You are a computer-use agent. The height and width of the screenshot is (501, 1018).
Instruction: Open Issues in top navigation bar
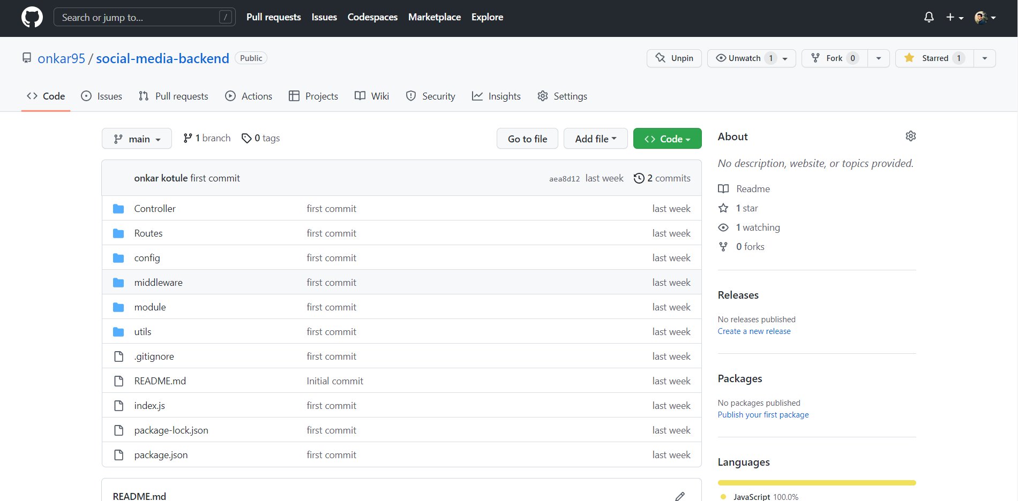click(x=324, y=17)
